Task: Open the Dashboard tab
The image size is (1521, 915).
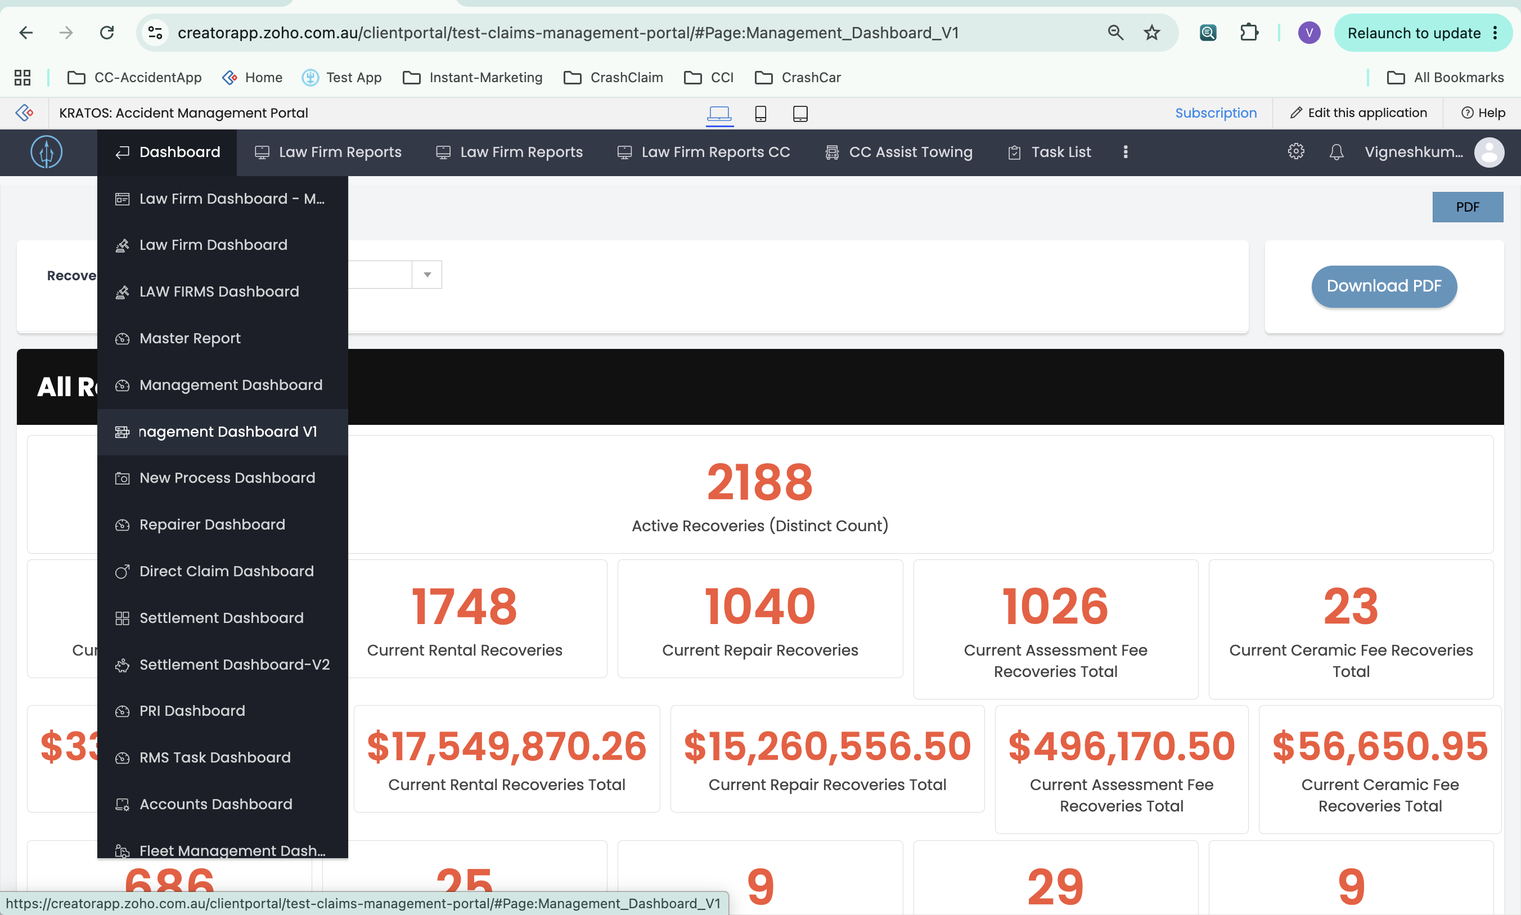Action: click(x=167, y=152)
